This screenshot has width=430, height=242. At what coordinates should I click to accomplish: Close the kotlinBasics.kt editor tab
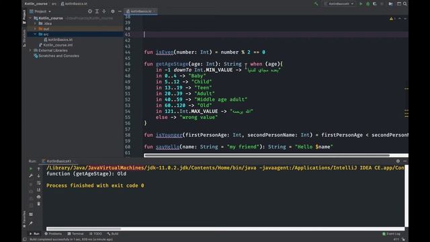click(x=155, y=11)
